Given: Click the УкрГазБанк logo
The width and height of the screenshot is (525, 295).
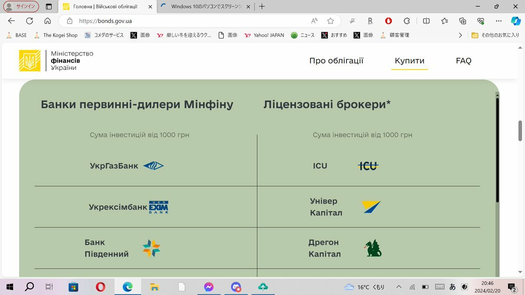Looking at the screenshot, I should pos(154,166).
